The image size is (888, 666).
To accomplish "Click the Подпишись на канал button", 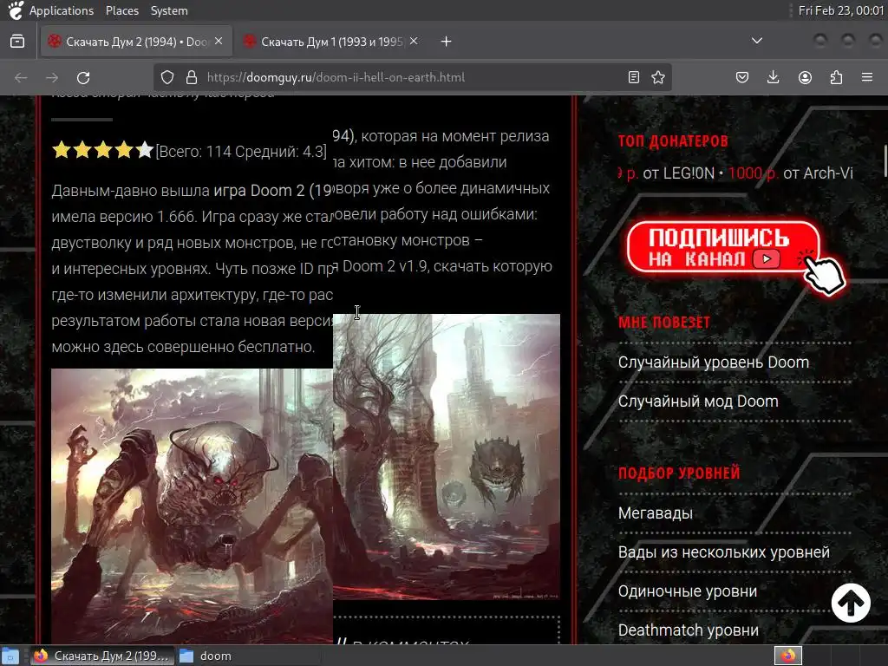I will point(723,247).
